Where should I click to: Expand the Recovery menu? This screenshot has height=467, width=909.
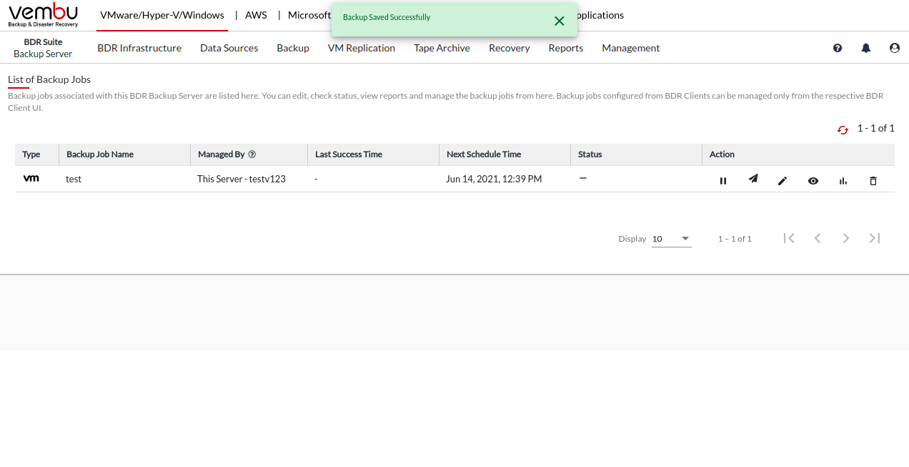[509, 48]
